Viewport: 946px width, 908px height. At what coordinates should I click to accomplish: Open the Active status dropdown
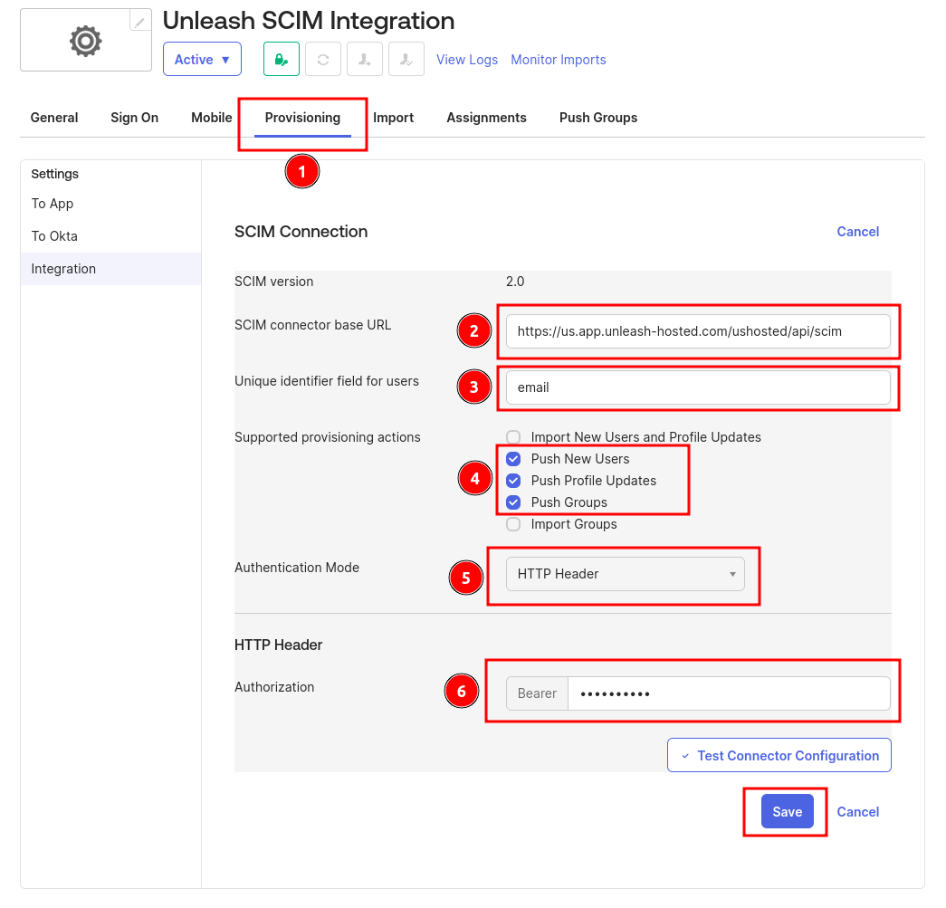pyautogui.click(x=202, y=58)
